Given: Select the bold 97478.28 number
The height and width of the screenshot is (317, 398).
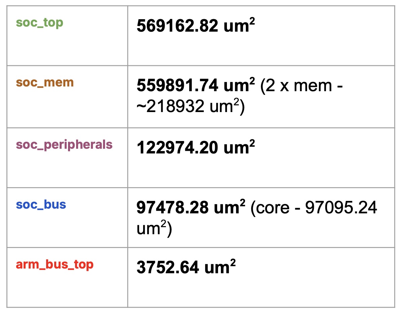Looking at the screenshot, I should (x=173, y=208).
